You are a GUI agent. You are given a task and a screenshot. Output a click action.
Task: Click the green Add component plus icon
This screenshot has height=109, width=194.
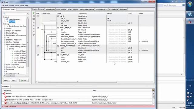pyautogui.click(x=34, y=13)
